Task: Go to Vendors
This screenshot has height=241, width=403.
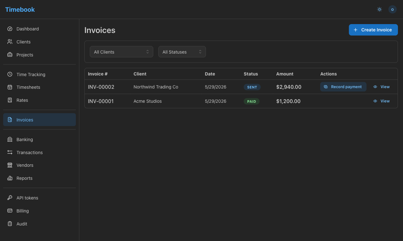Action: pos(39,165)
